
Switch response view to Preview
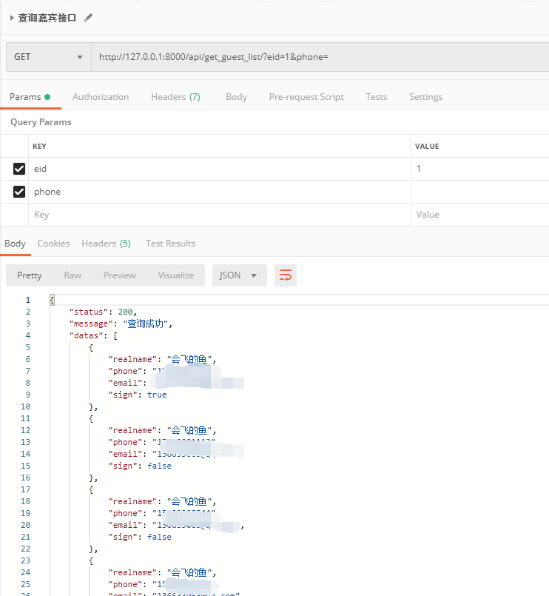coord(120,275)
